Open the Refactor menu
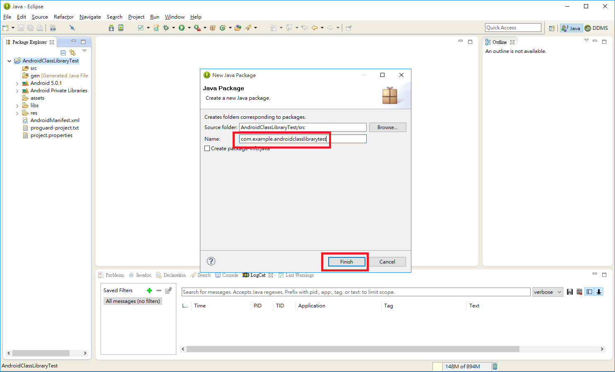Viewport: 615px width, 372px height. point(64,17)
